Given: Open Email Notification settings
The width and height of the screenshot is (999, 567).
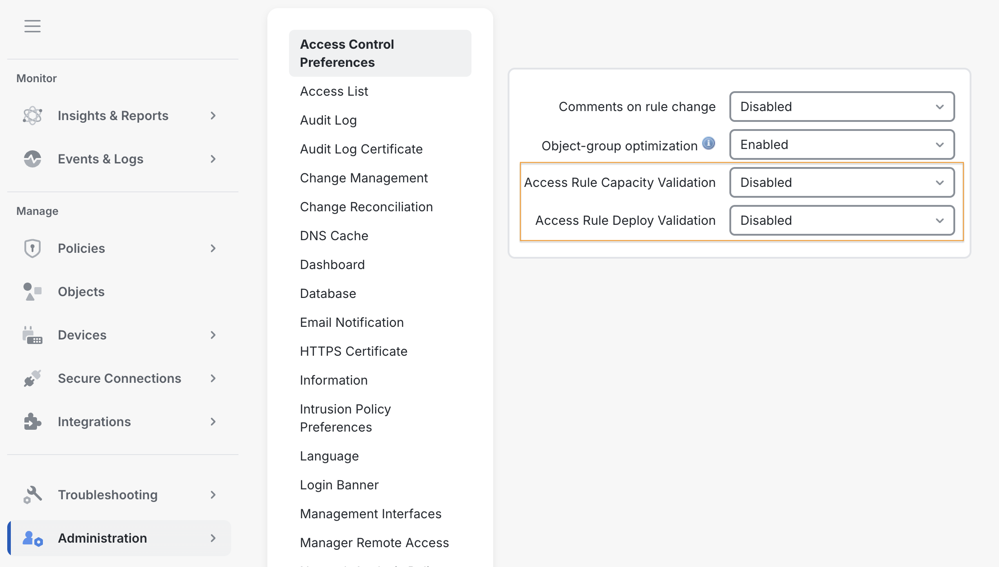Looking at the screenshot, I should (x=352, y=322).
